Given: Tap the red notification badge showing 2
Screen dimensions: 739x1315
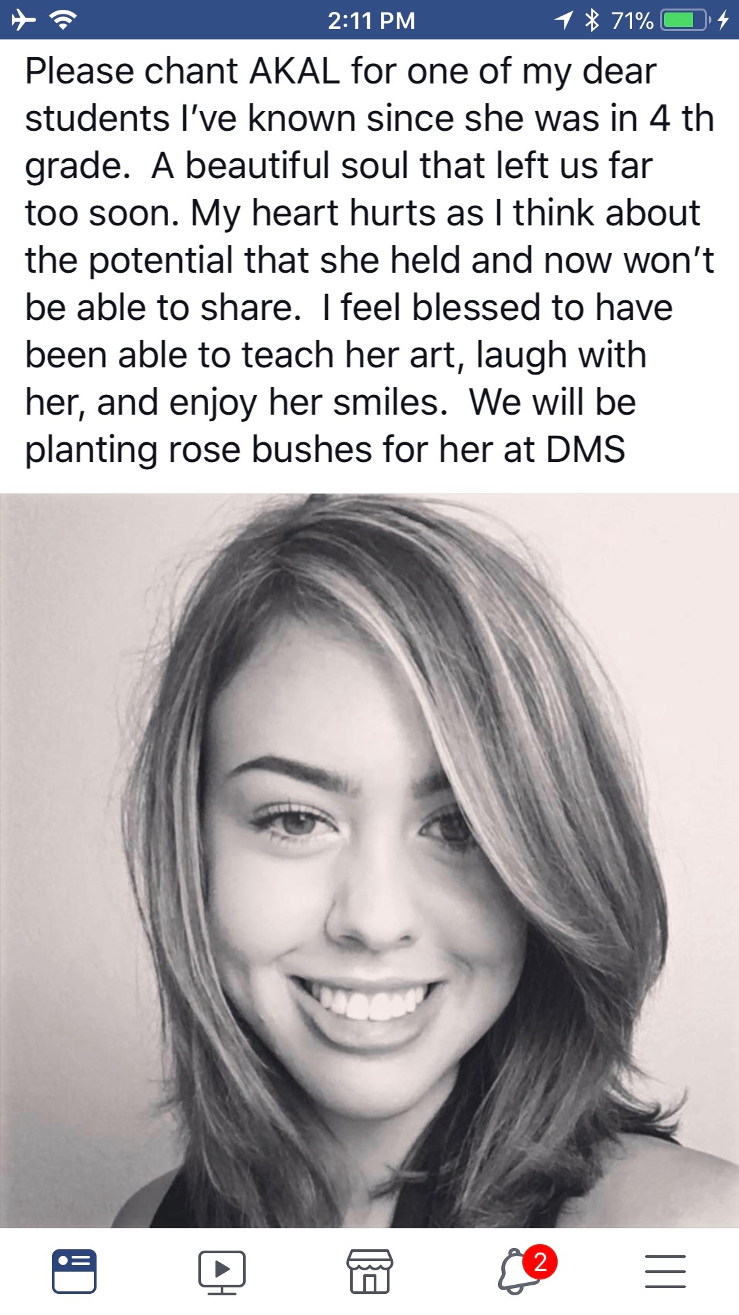Looking at the screenshot, I should click(541, 1262).
